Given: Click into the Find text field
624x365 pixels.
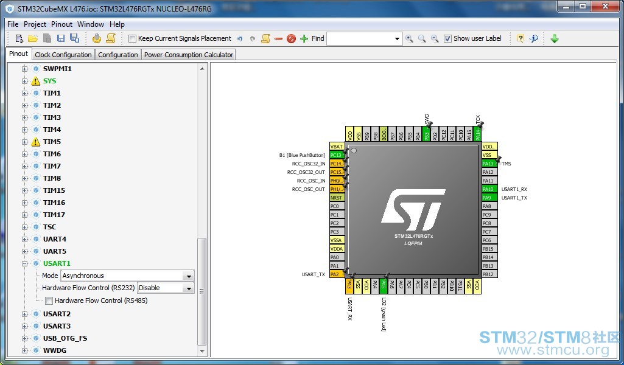Looking at the screenshot, I should tap(360, 38).
